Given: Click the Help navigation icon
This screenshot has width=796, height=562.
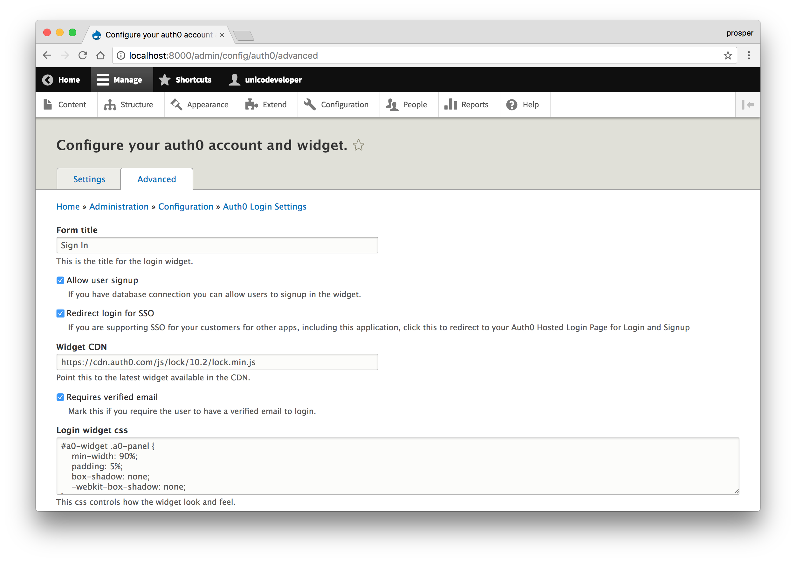Looking at the screenshot, I should pos(511,104).
